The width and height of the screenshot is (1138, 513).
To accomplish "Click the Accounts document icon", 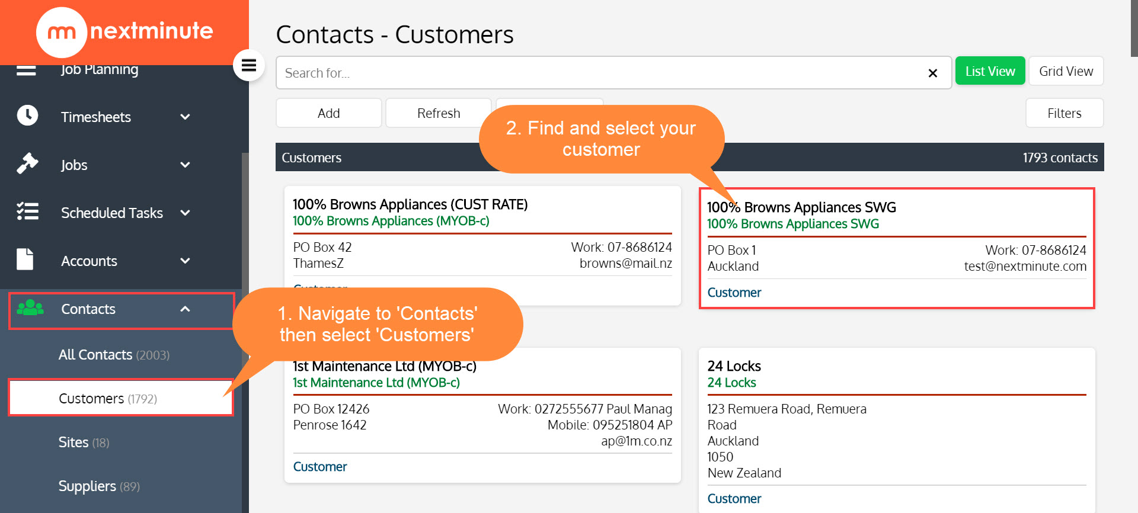I will 25,259.
